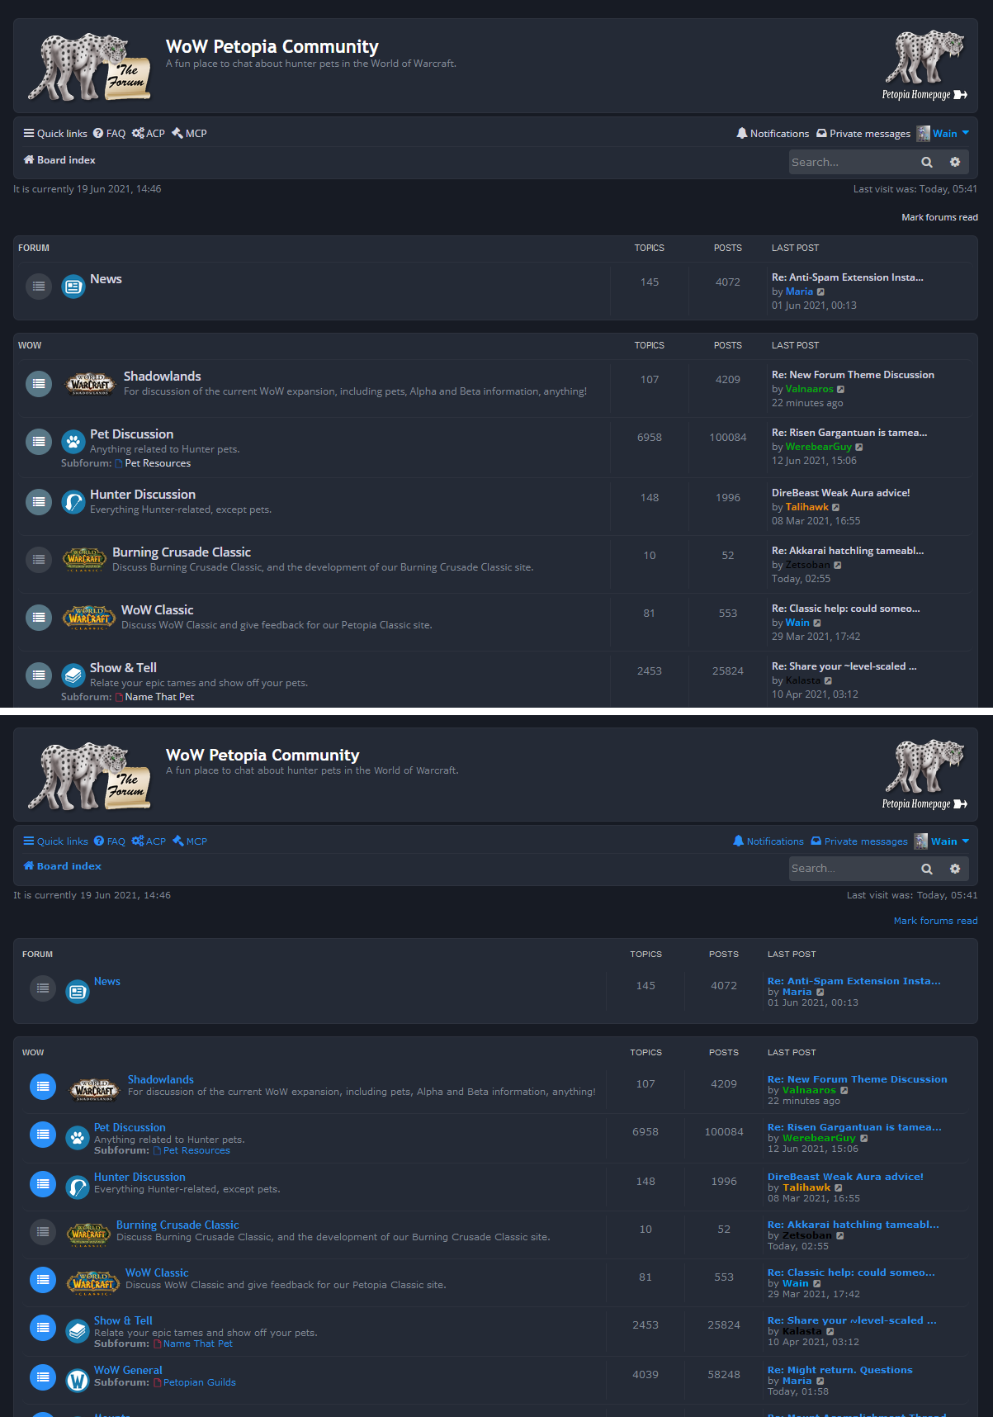Click WOW category header in lower page
This screenshot has width=993, height=1417.
[33, 1053]
